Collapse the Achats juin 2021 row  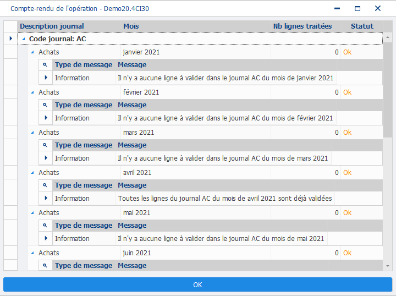click(32, 253)
